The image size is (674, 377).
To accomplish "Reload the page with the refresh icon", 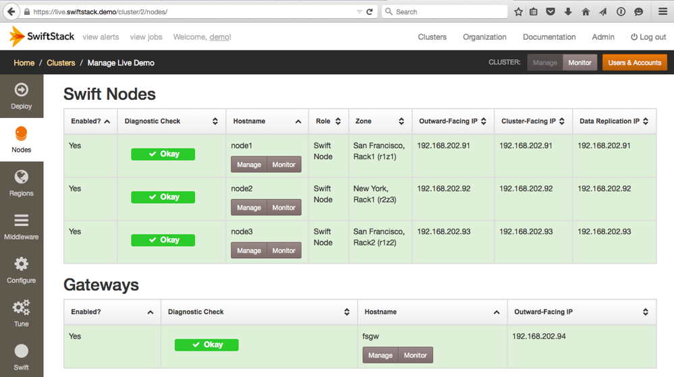I will [369, 11].
